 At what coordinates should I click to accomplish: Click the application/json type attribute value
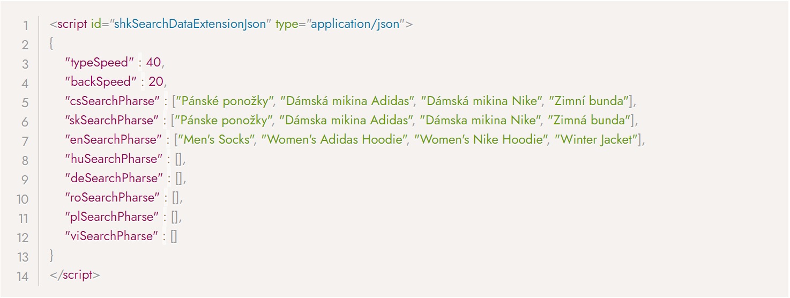(355, 25)
